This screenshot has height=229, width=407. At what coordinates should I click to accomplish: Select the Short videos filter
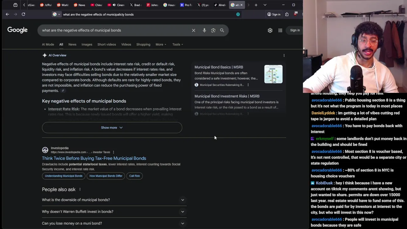coord(107,45)
